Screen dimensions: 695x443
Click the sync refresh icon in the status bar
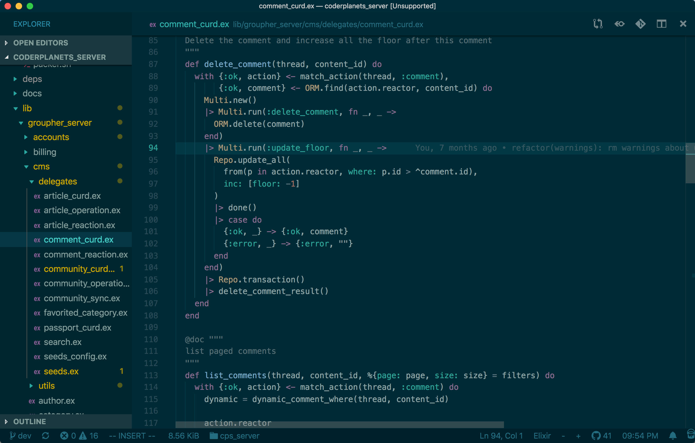45,436
